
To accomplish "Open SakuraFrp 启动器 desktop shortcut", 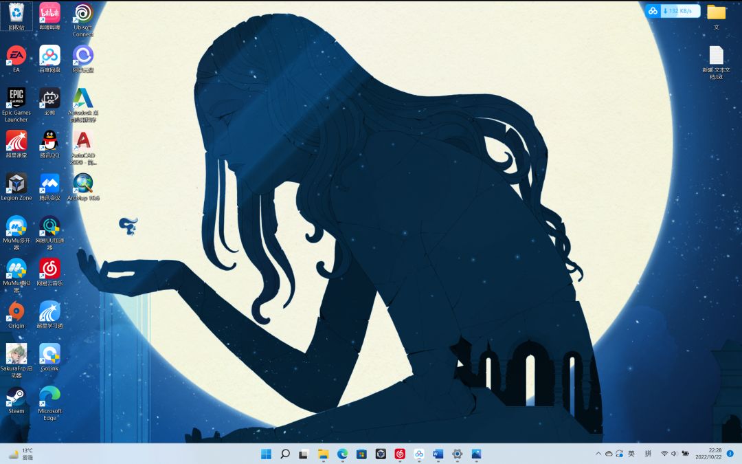I will tap(16, 360).
